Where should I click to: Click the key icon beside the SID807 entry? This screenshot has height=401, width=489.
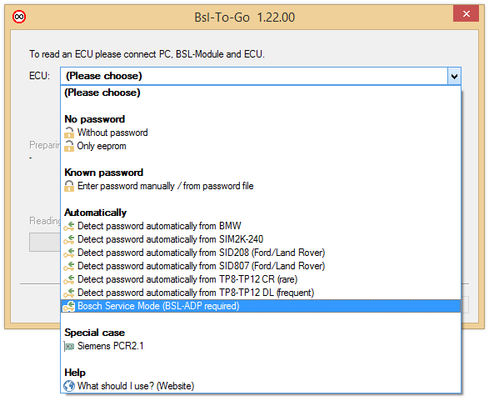pos(69,266)
